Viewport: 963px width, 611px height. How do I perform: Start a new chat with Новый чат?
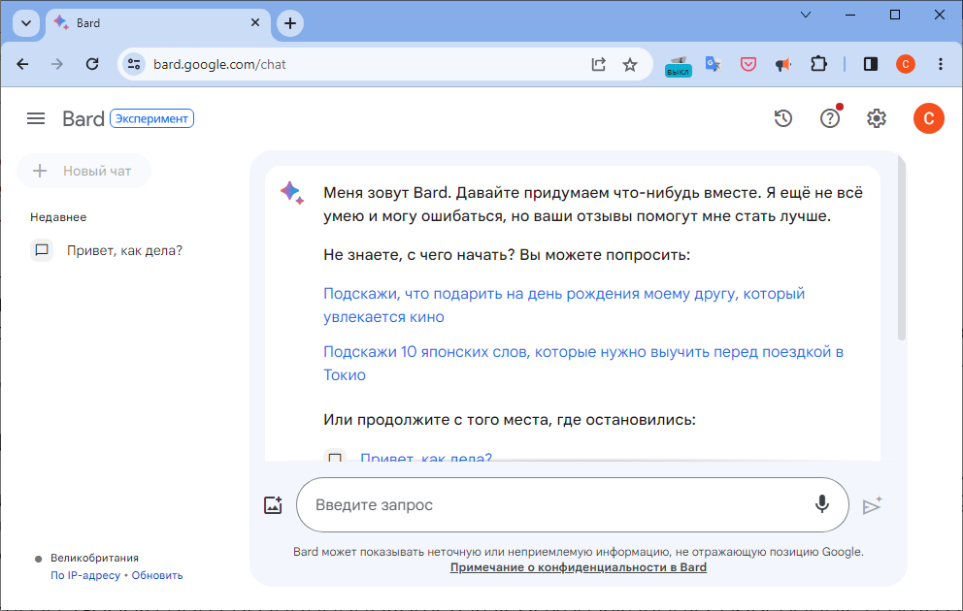pyautogui.click(x=83, y=171)
